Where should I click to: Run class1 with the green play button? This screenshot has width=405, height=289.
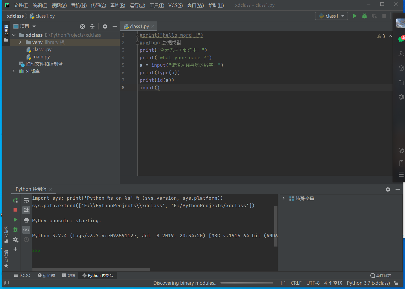click(x=355, y=16)
